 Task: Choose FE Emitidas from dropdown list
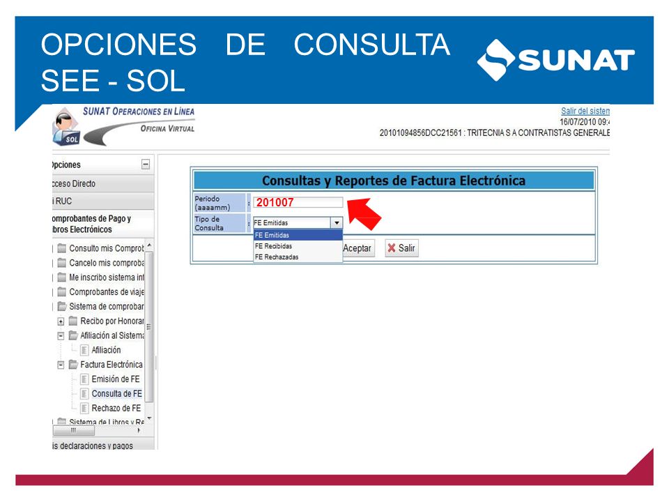tap(298, 235)
